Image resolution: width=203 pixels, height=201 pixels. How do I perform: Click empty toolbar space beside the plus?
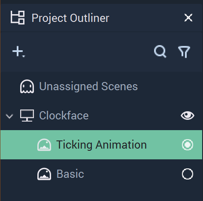coord(89,52)
